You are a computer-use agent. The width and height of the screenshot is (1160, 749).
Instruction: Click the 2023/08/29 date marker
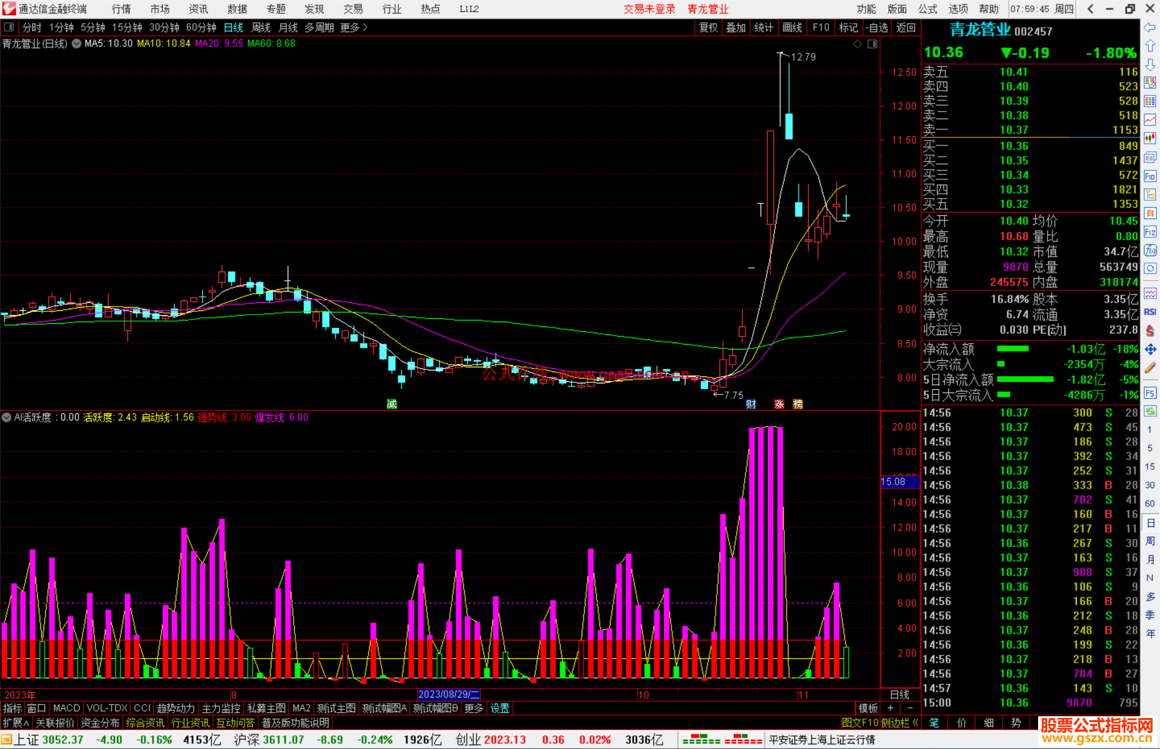(x=449, y=694)
